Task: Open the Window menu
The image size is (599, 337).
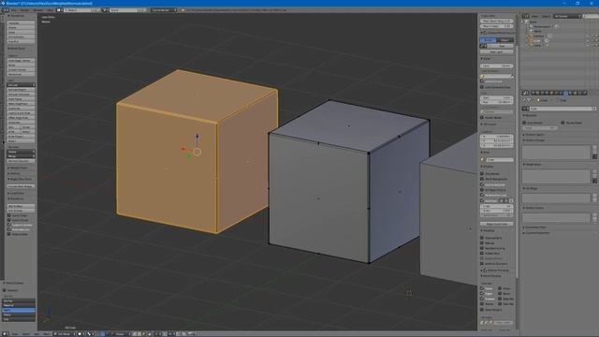Action: [37, 10]
